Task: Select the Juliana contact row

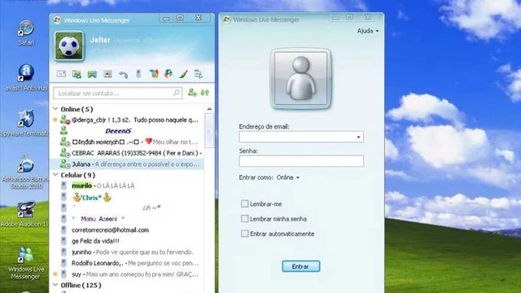Action: pos(128,164)
